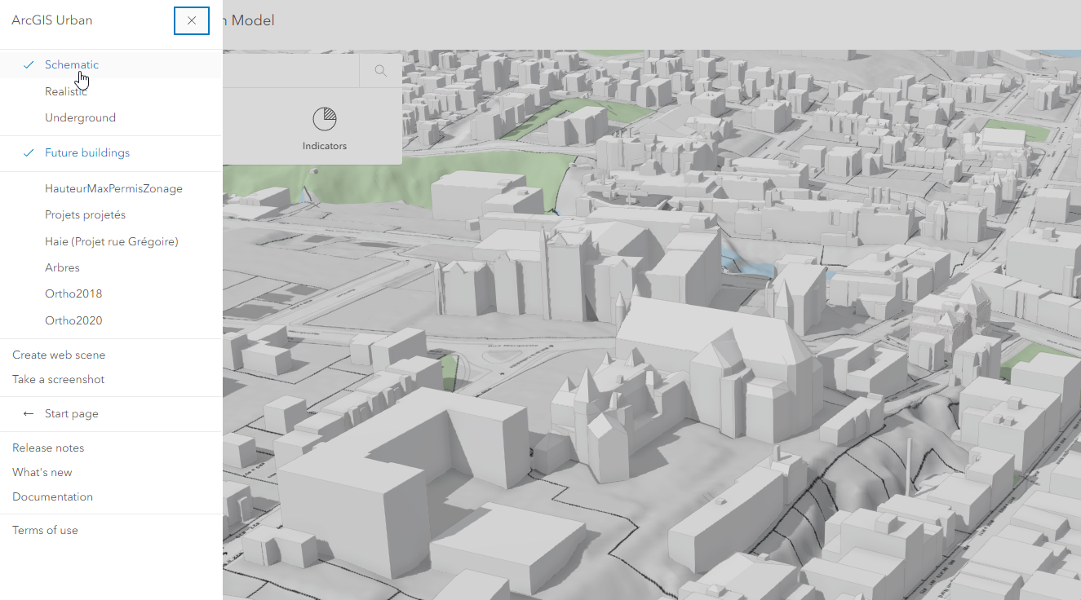Toggle the Future buildings layer
Image resolution: width=1081 pixels, height=600 pixels.
(x=87, y=152)
